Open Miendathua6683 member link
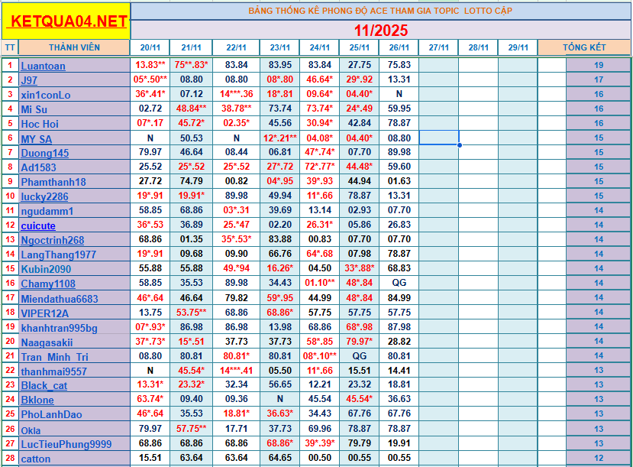The width and height of the screenshot is (633, 467). point(60,299)
